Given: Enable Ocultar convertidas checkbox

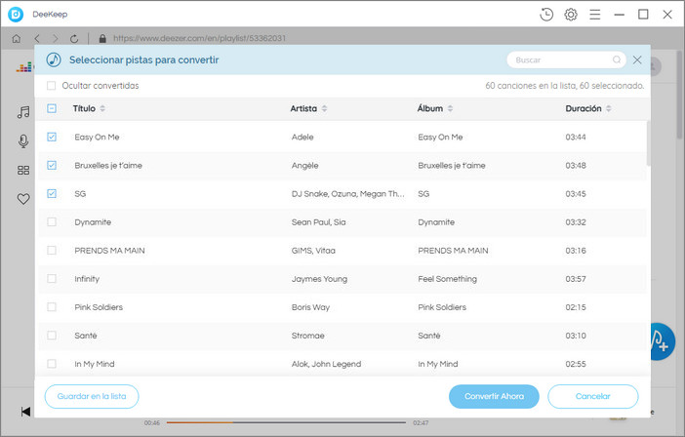Looking at the screenshot, I should pyautogui.click(x=51, y=86).
